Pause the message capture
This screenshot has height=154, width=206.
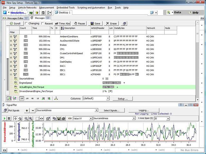79,23
